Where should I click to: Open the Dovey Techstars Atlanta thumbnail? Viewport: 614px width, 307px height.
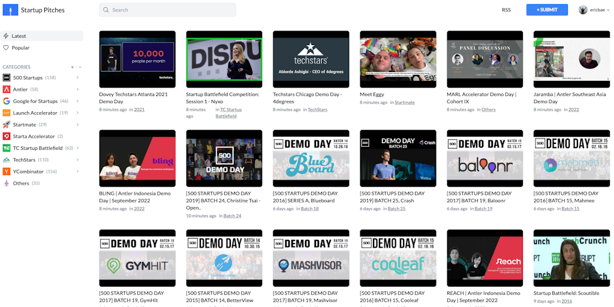pyautogui.click(x=137, y=59)
